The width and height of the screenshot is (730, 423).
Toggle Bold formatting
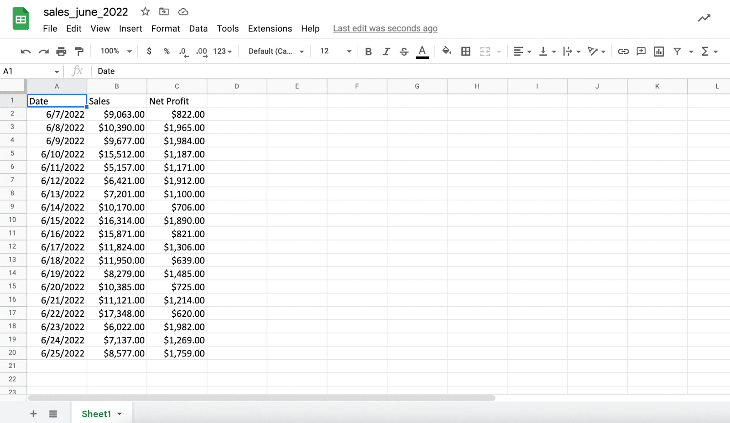[368, 52]
